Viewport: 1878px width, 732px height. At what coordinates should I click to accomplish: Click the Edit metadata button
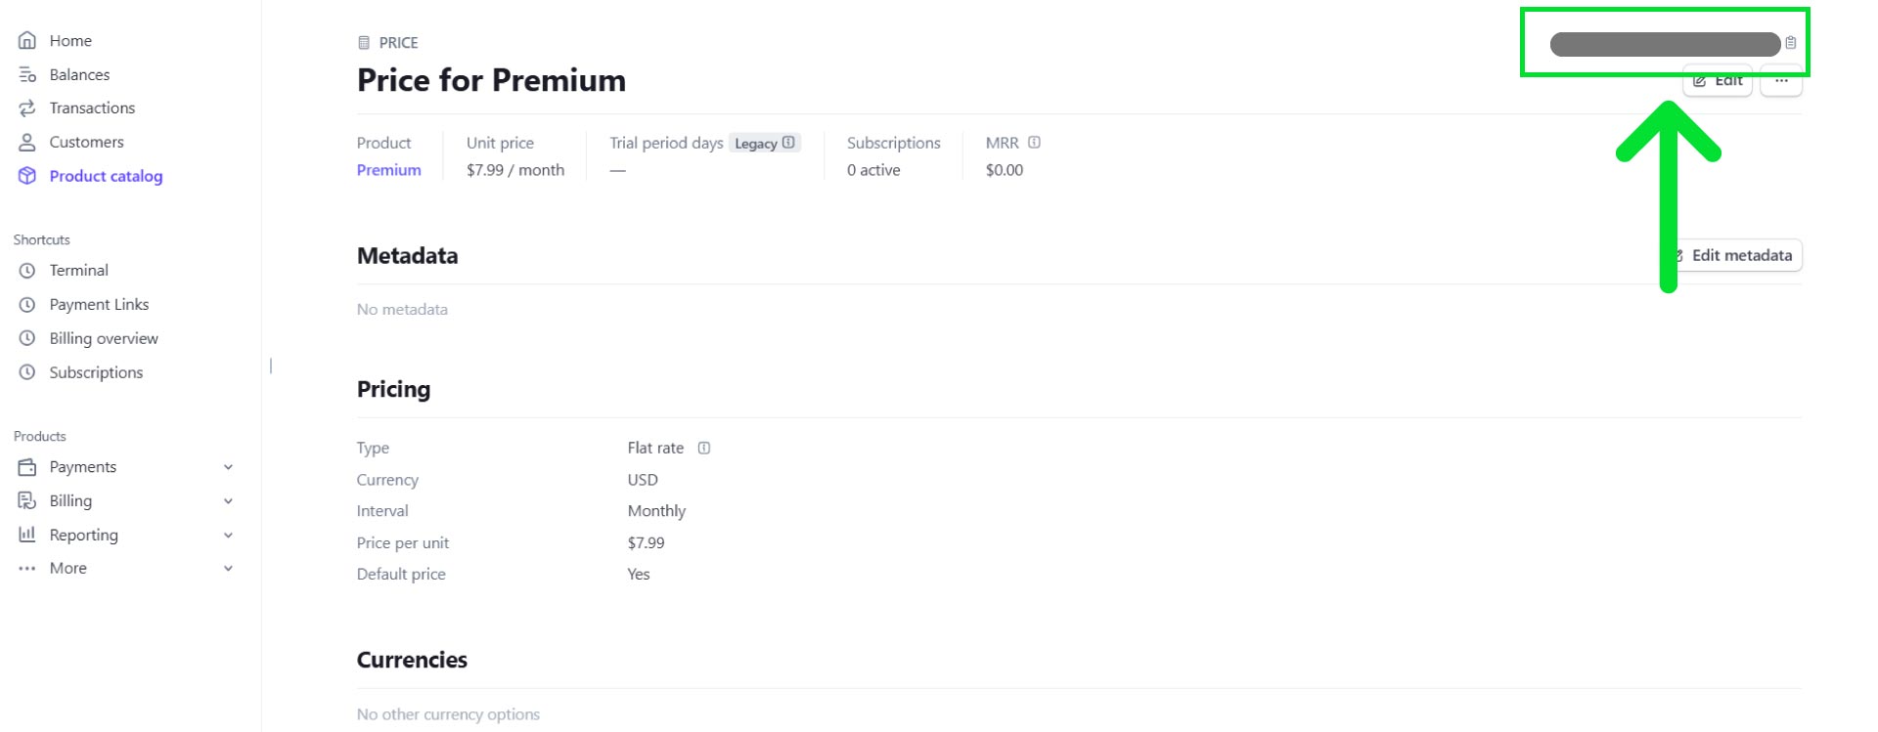click(x=1731, y=255)
